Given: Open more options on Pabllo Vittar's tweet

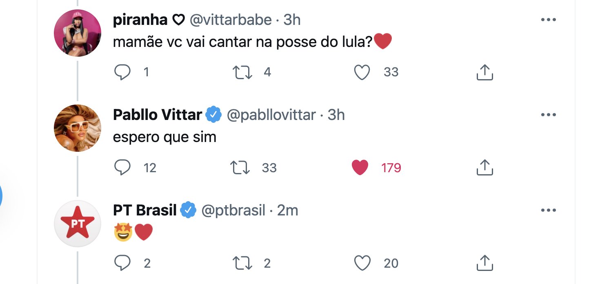Looking at the screenshot, I should [548, 115].
